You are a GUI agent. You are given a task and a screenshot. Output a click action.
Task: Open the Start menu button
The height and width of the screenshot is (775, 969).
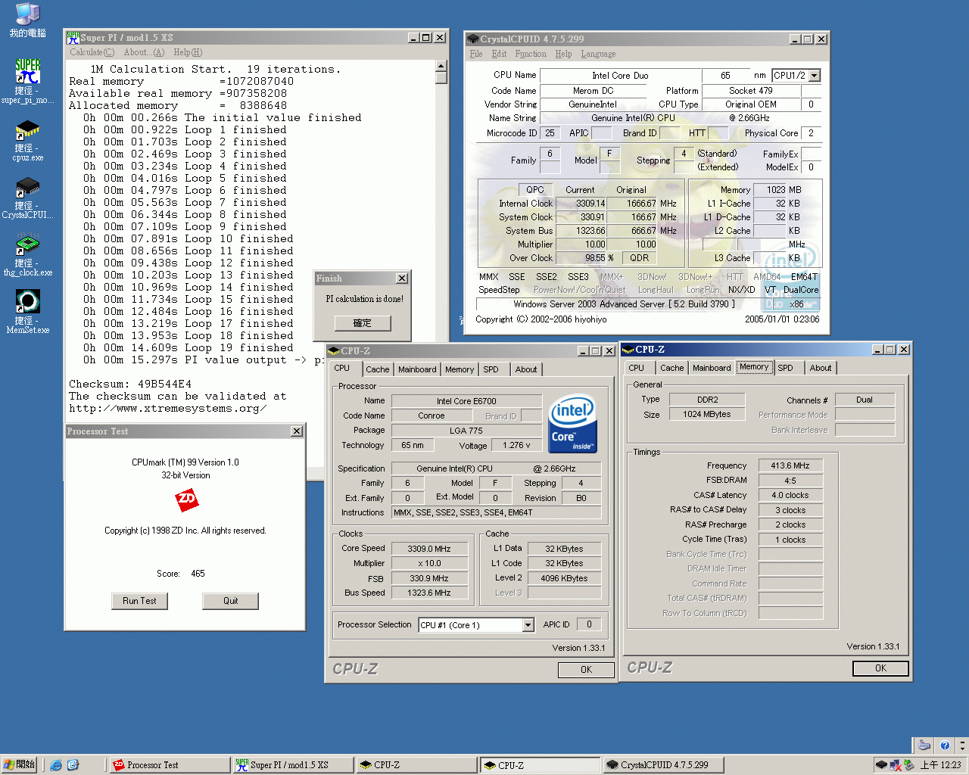[20, 765]
